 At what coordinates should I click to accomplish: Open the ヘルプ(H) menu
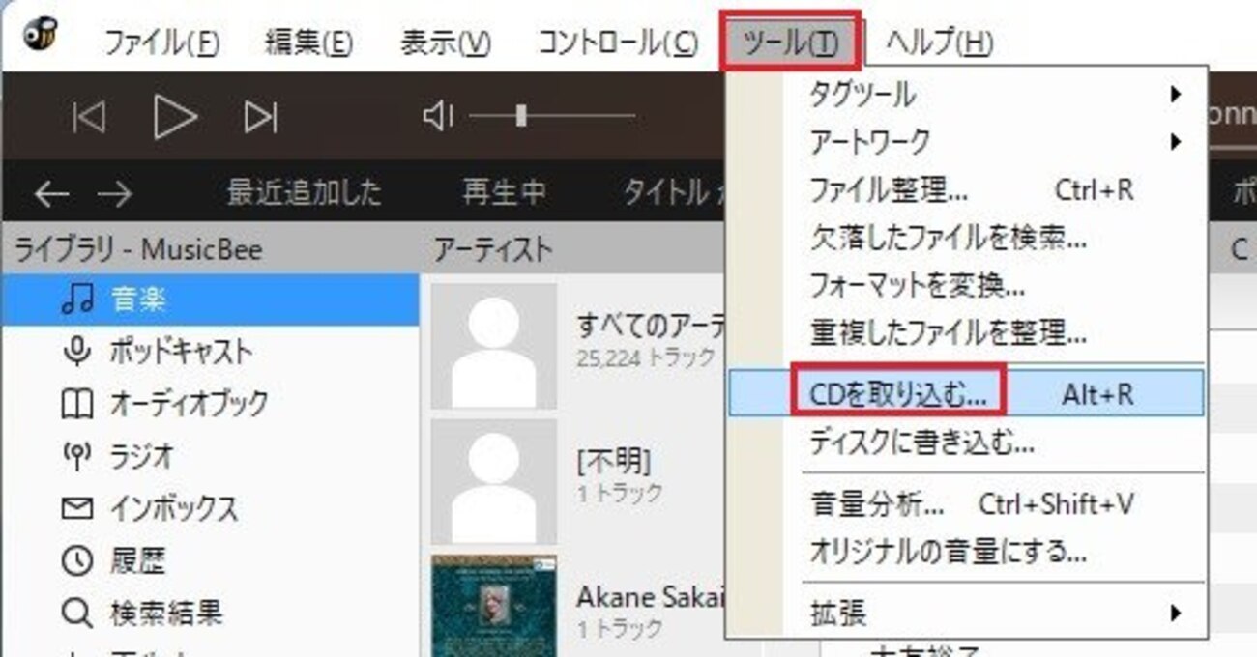[940, 43]
